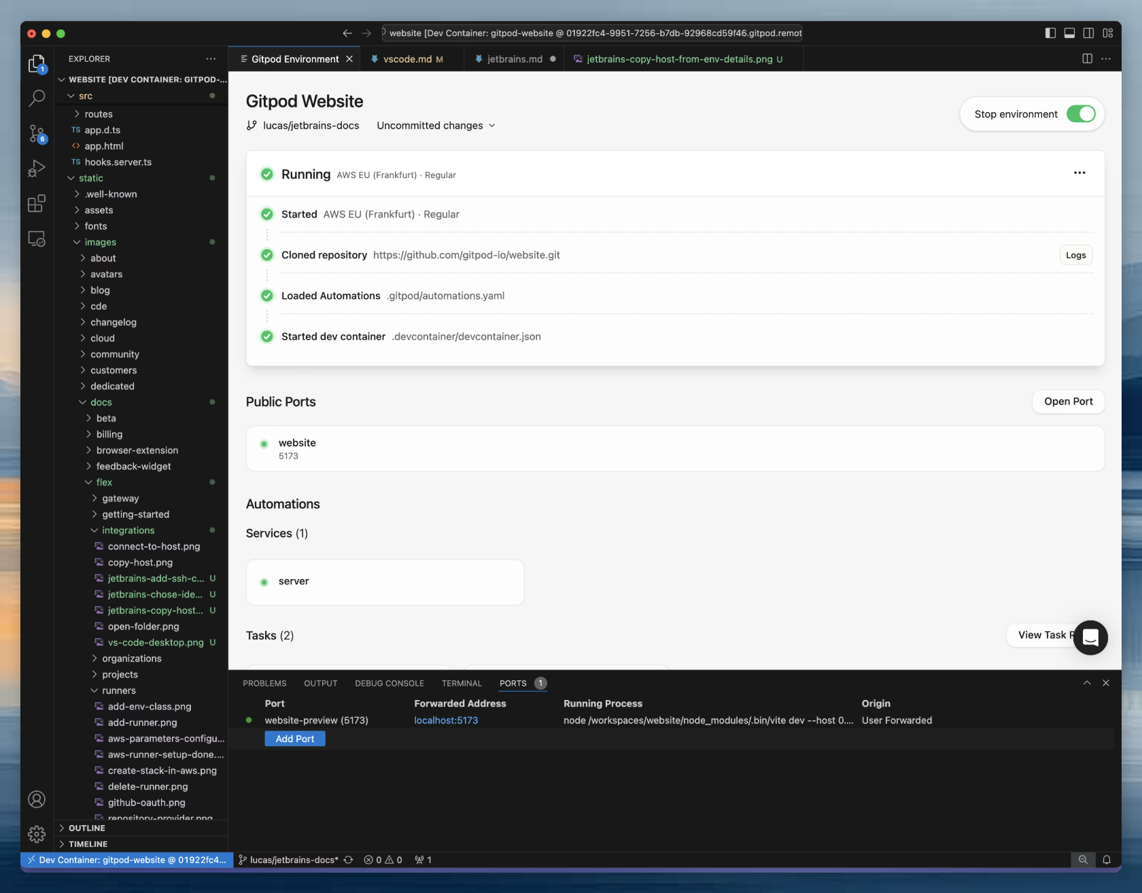Open the Extensions view
The image size is (1142, 893).
coord(37,203)
